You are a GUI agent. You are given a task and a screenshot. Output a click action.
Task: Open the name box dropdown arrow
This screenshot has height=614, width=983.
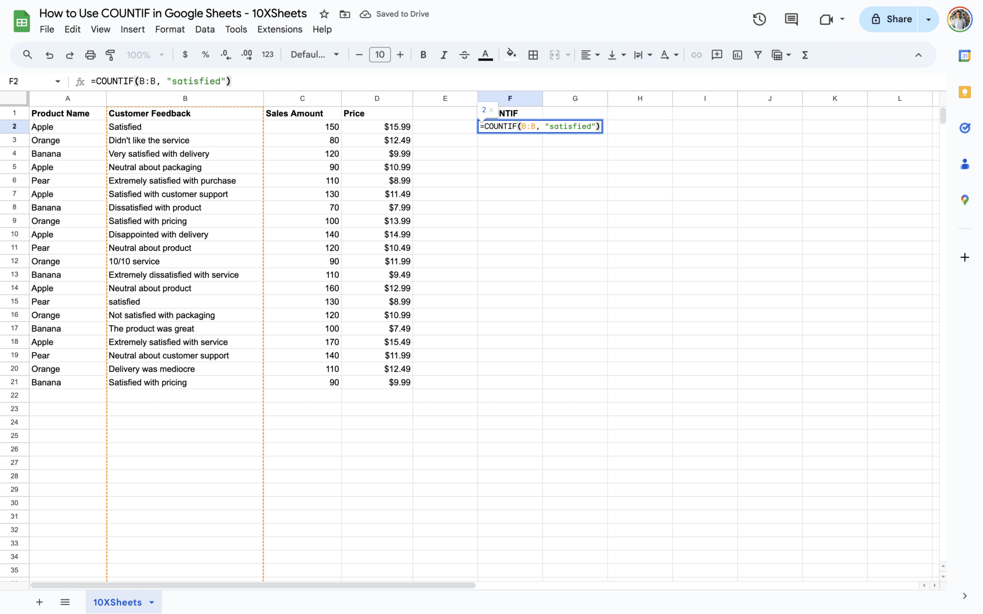tap(58, 81)
